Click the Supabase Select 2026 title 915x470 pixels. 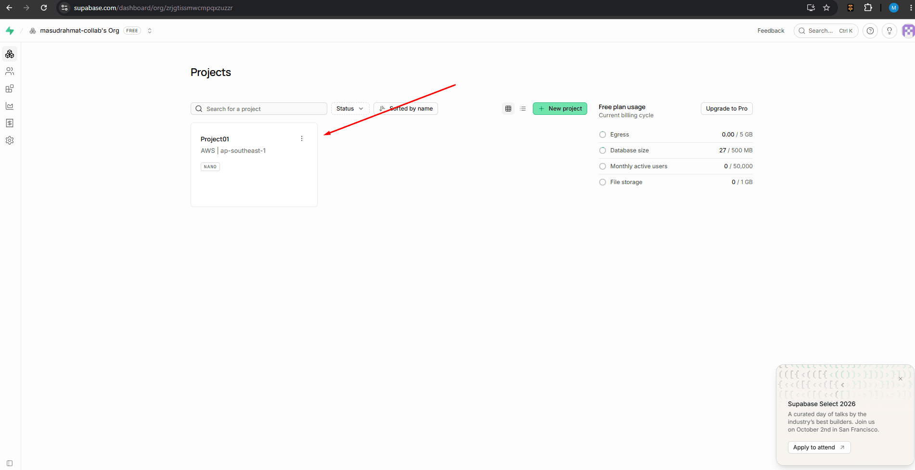click(x=822, y=404)
